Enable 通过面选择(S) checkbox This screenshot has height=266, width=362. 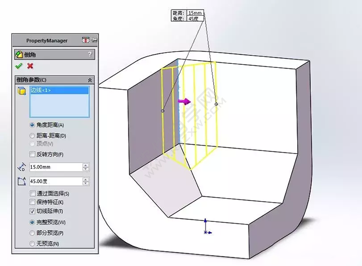pyautogui.click(x=32, y=194)
